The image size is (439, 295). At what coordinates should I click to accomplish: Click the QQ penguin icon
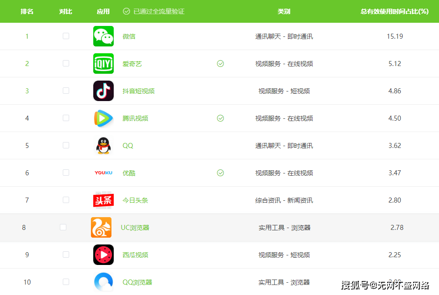(103, 145)
